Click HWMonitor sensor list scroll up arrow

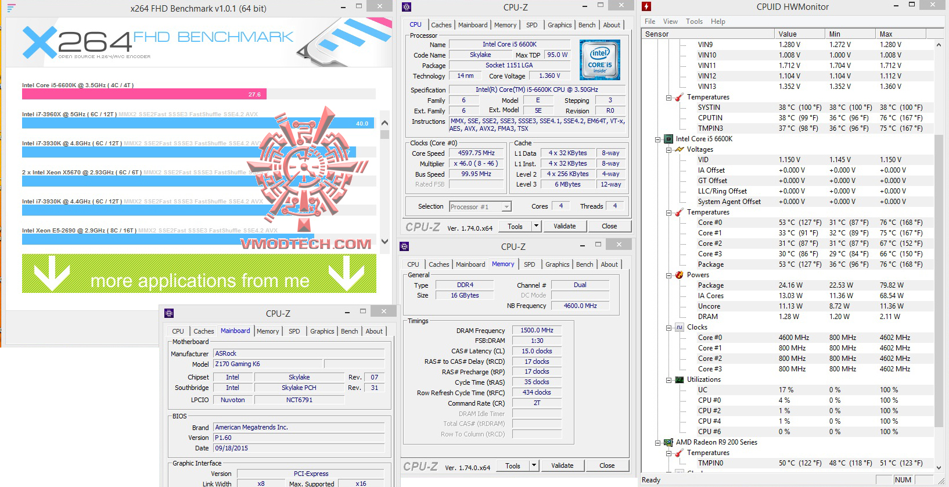[939, 45]
